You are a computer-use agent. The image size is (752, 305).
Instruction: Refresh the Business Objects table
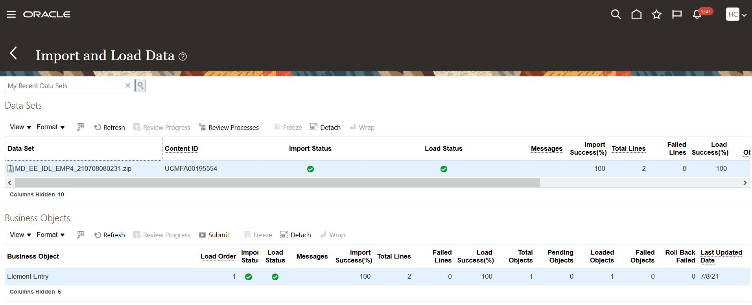coord(109,235)
